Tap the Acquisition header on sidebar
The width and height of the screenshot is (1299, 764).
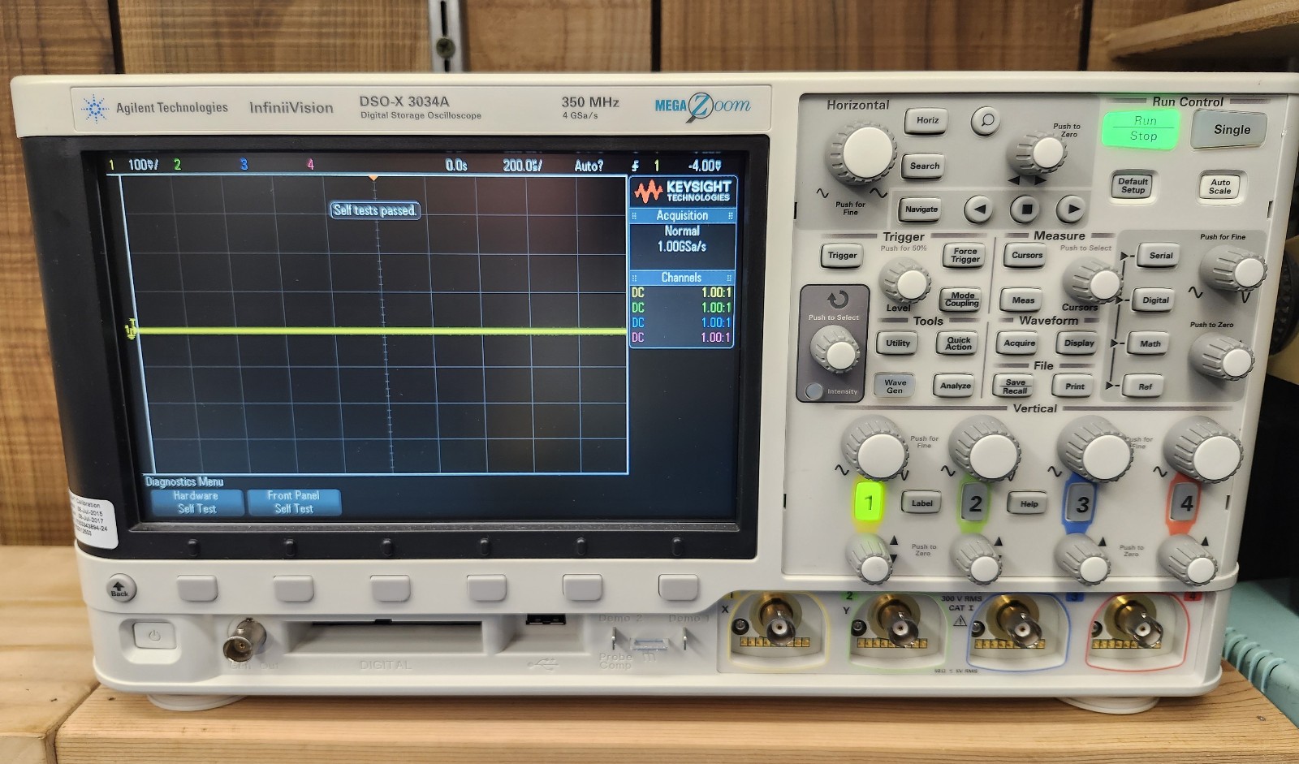(682, 216)
